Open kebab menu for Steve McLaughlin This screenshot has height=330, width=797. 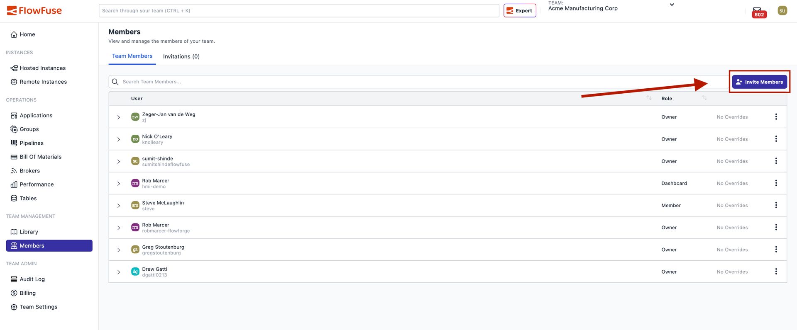776,205
